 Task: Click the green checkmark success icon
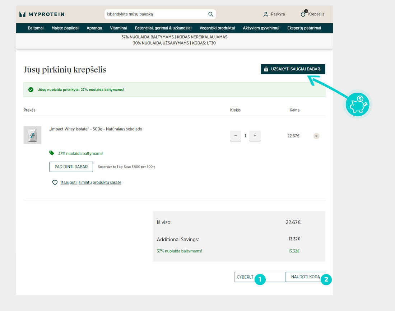point(31,90)
